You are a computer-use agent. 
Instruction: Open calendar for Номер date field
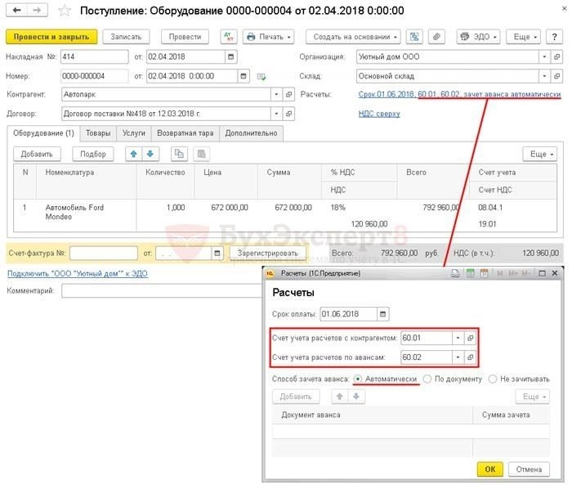244,76
